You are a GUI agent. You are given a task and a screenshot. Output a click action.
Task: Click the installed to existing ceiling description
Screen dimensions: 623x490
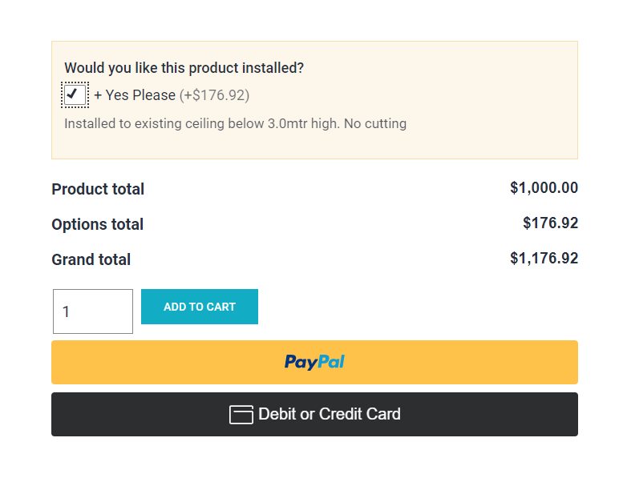click(235, 123)
